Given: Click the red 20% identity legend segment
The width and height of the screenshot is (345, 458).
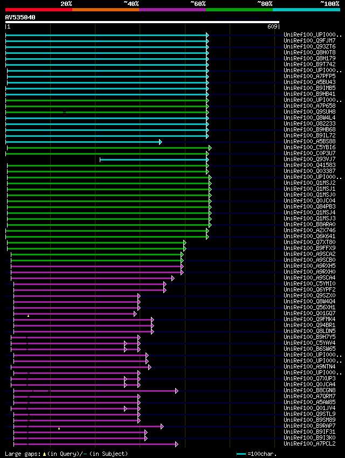Looking at the screenshot, I should 39,10.
